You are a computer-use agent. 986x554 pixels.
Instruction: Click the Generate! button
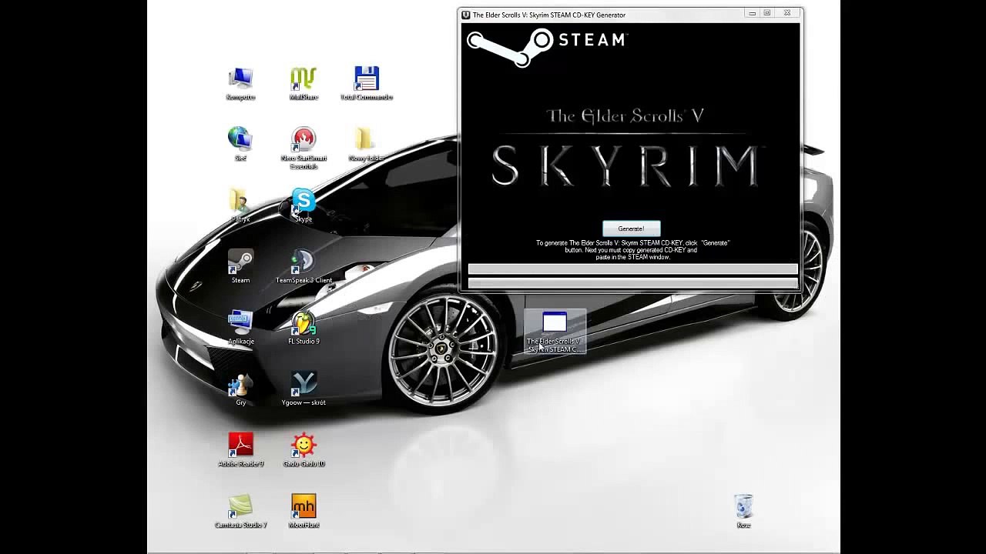point(631,229)
